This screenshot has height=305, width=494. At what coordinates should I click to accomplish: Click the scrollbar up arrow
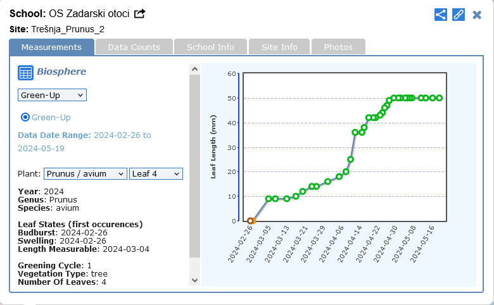tap(195, 69)
